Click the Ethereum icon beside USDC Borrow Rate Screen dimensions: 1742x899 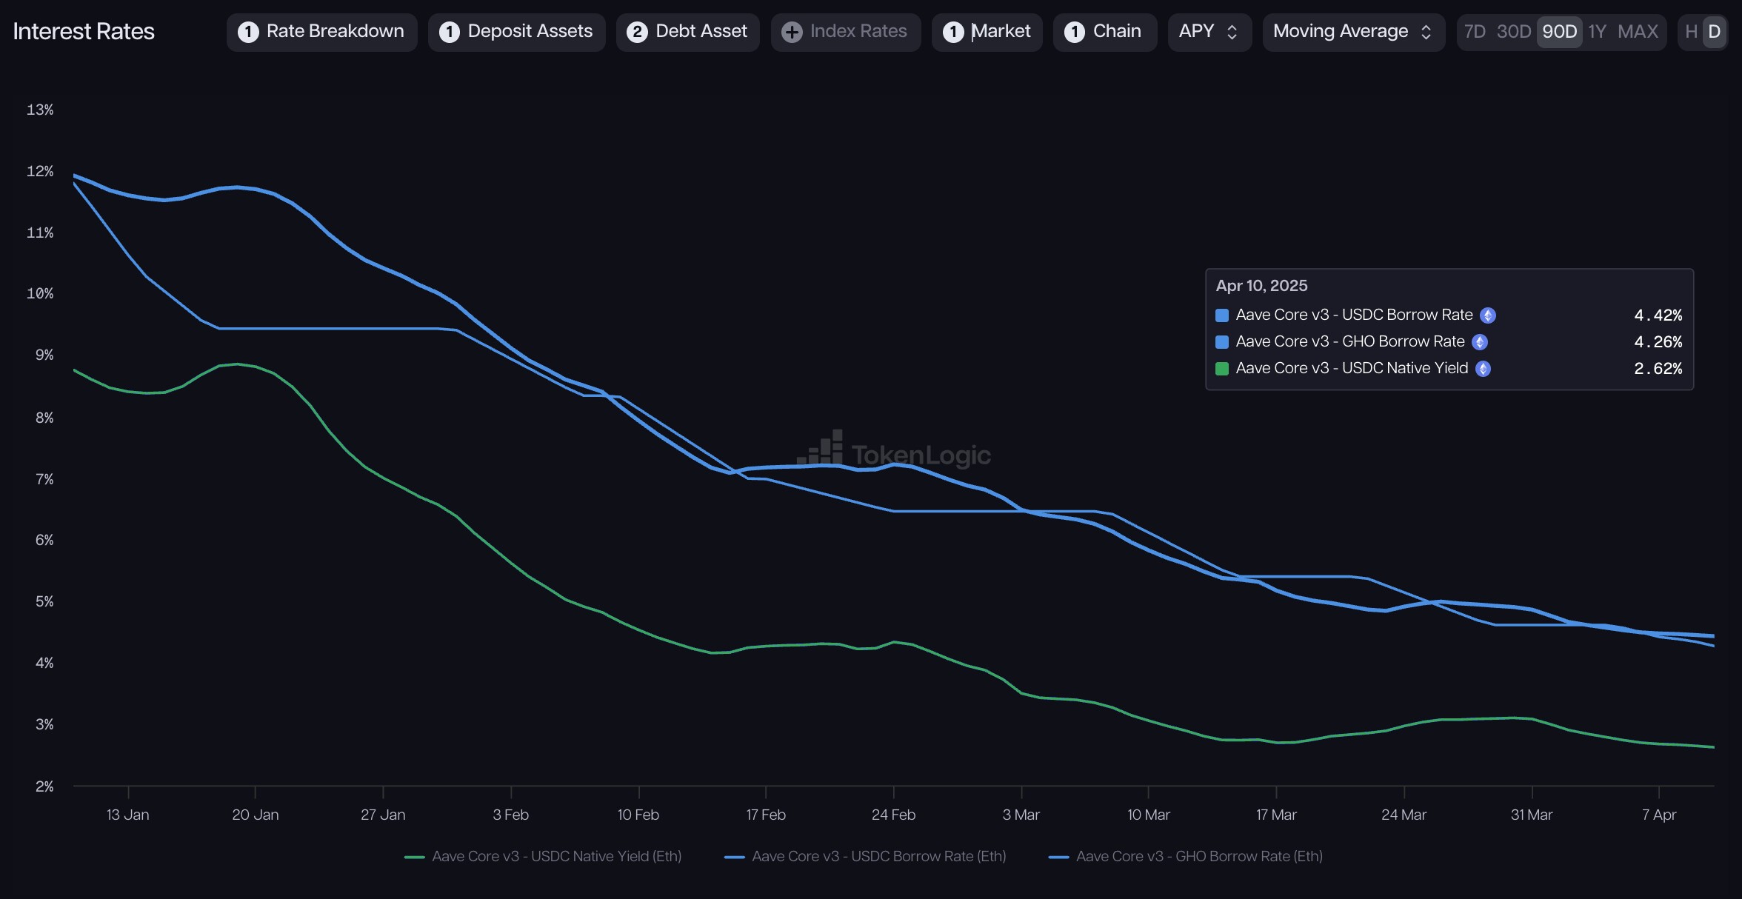click(1487, 315)
